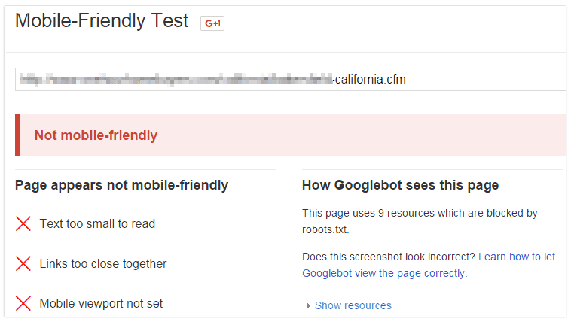This screenshot has height=322, width=571.
Task: Click the red X beside Text too small
Action: pyautogui.click(x=23, y=223)
